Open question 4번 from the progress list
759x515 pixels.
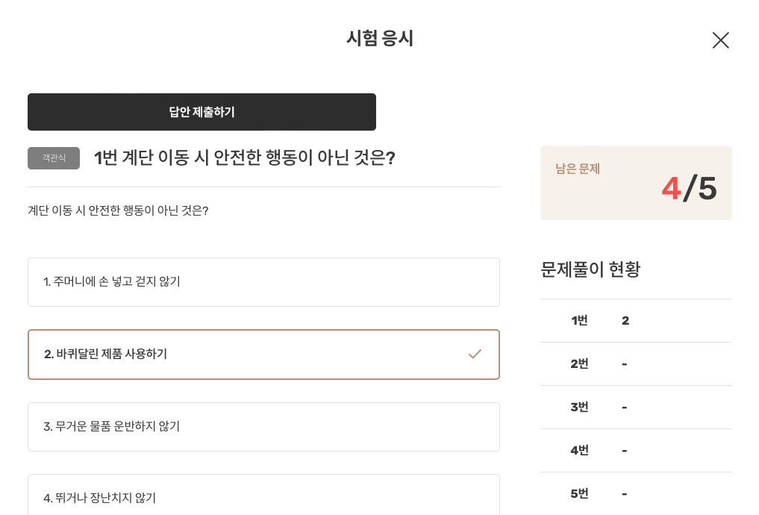pos(578,450)
